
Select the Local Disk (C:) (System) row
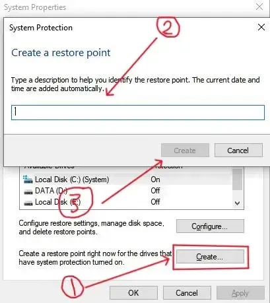[126, 180]
